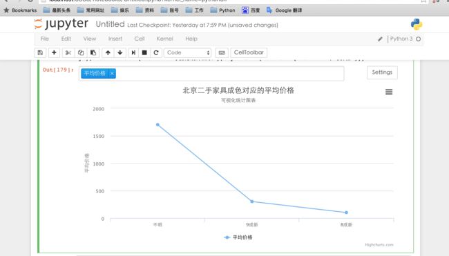
Task: Click the chart subtitle 可视化统计图表
Action: point(238,100)
